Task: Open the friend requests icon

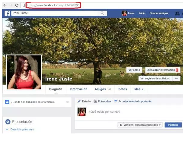Action: 177,14
